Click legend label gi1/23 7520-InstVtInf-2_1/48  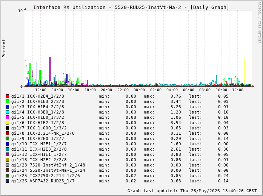48,165
